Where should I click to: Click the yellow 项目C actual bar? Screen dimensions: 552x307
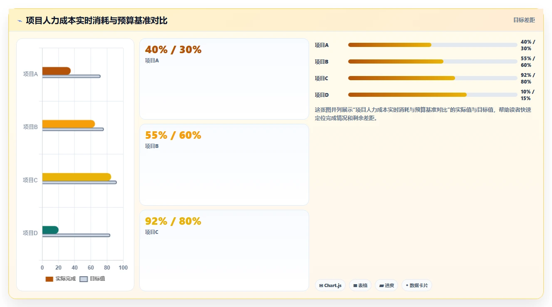point(77,177)
